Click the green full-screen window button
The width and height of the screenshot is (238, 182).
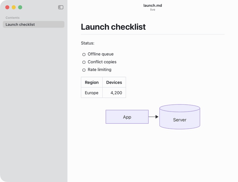pyautogui.click(x=20, y=7)
